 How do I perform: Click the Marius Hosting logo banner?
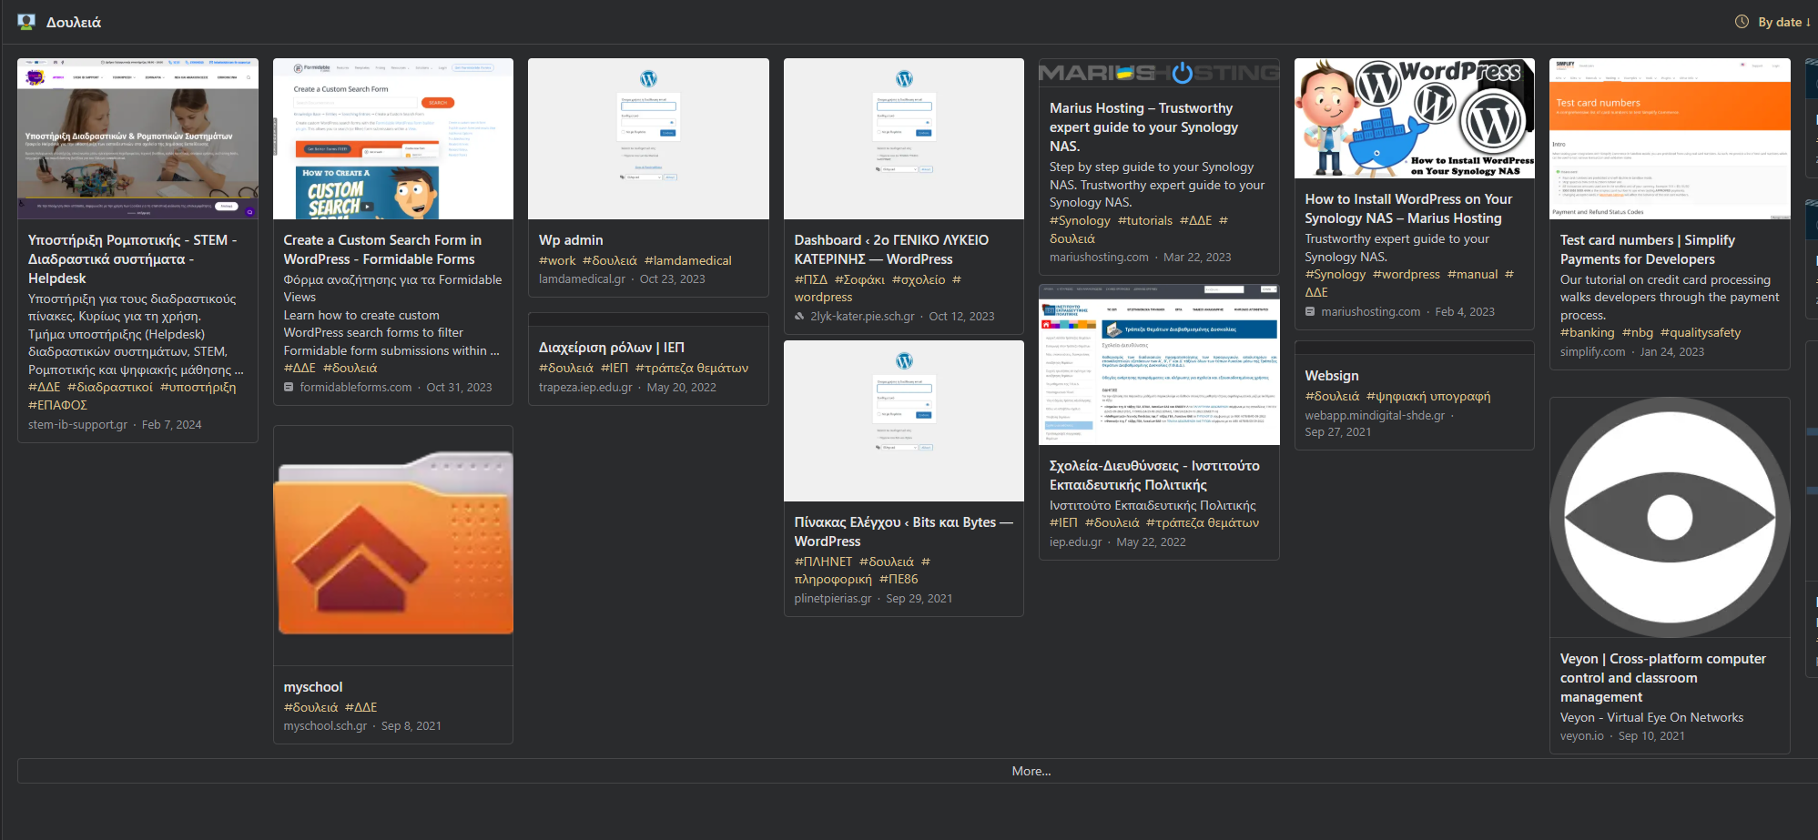click(1159, 73)
